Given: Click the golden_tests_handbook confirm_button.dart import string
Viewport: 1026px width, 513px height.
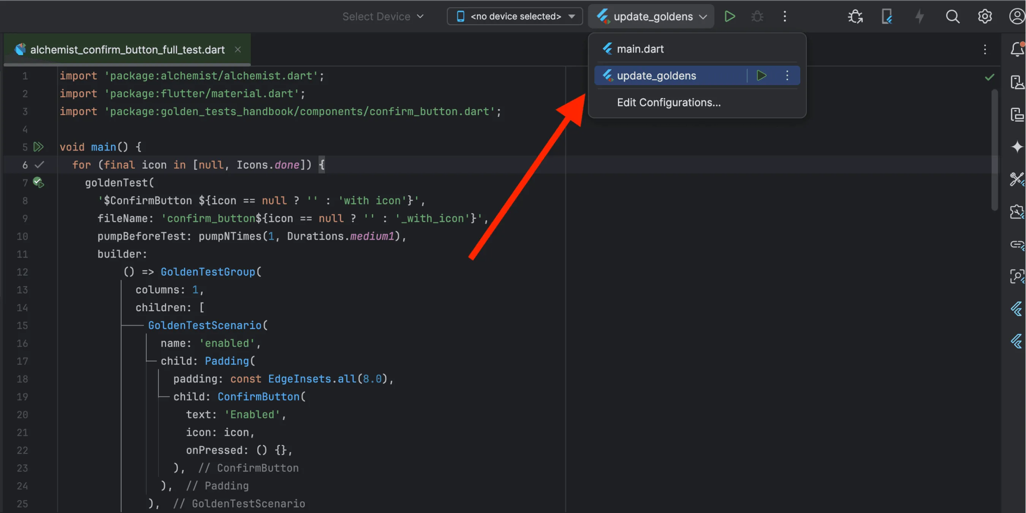Looking at the screenshot, I should click(x=299, y=111).
